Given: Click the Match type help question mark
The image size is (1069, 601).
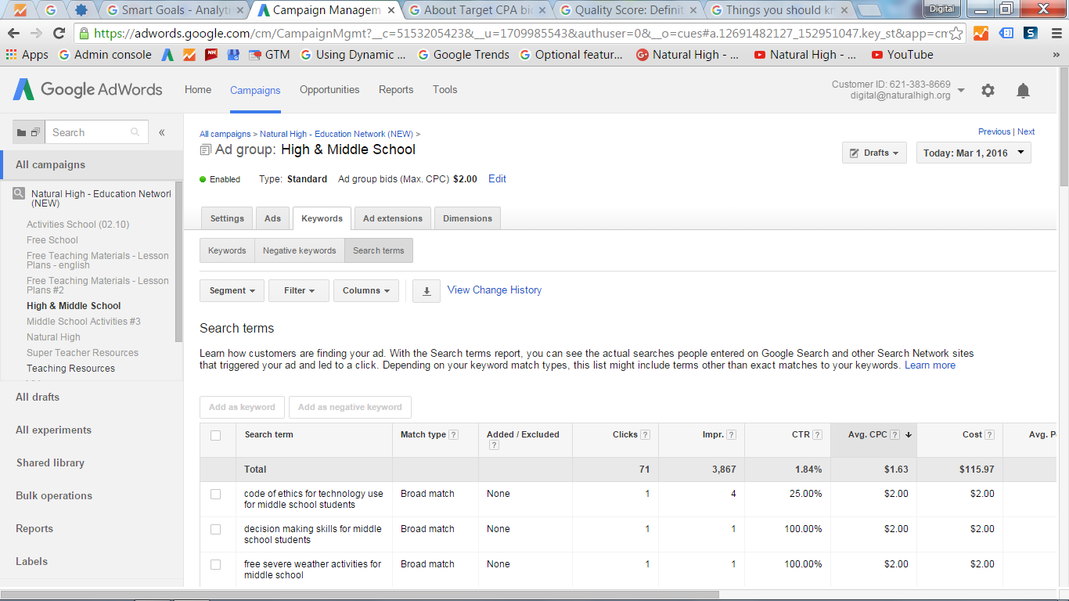Looking at the screenshot, I should click(x=454, y=435).
